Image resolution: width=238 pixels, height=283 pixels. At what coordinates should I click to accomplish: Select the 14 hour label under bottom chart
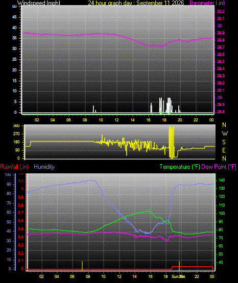pyautogui.click(x=134, y=276)
